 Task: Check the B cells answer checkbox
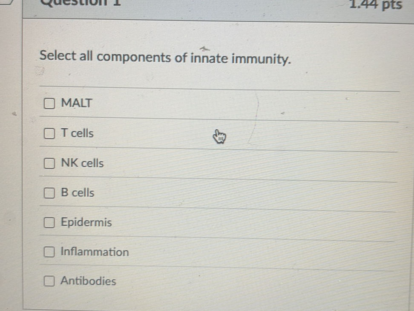(49, 193)
